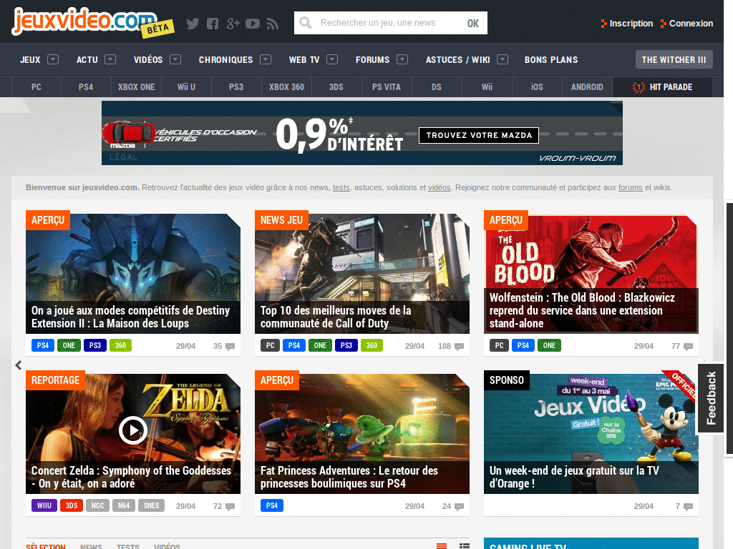This screenshot has width=733, height=549.
Task: Expand the VIDÉOS dropdown arrow
Action: 175,59
